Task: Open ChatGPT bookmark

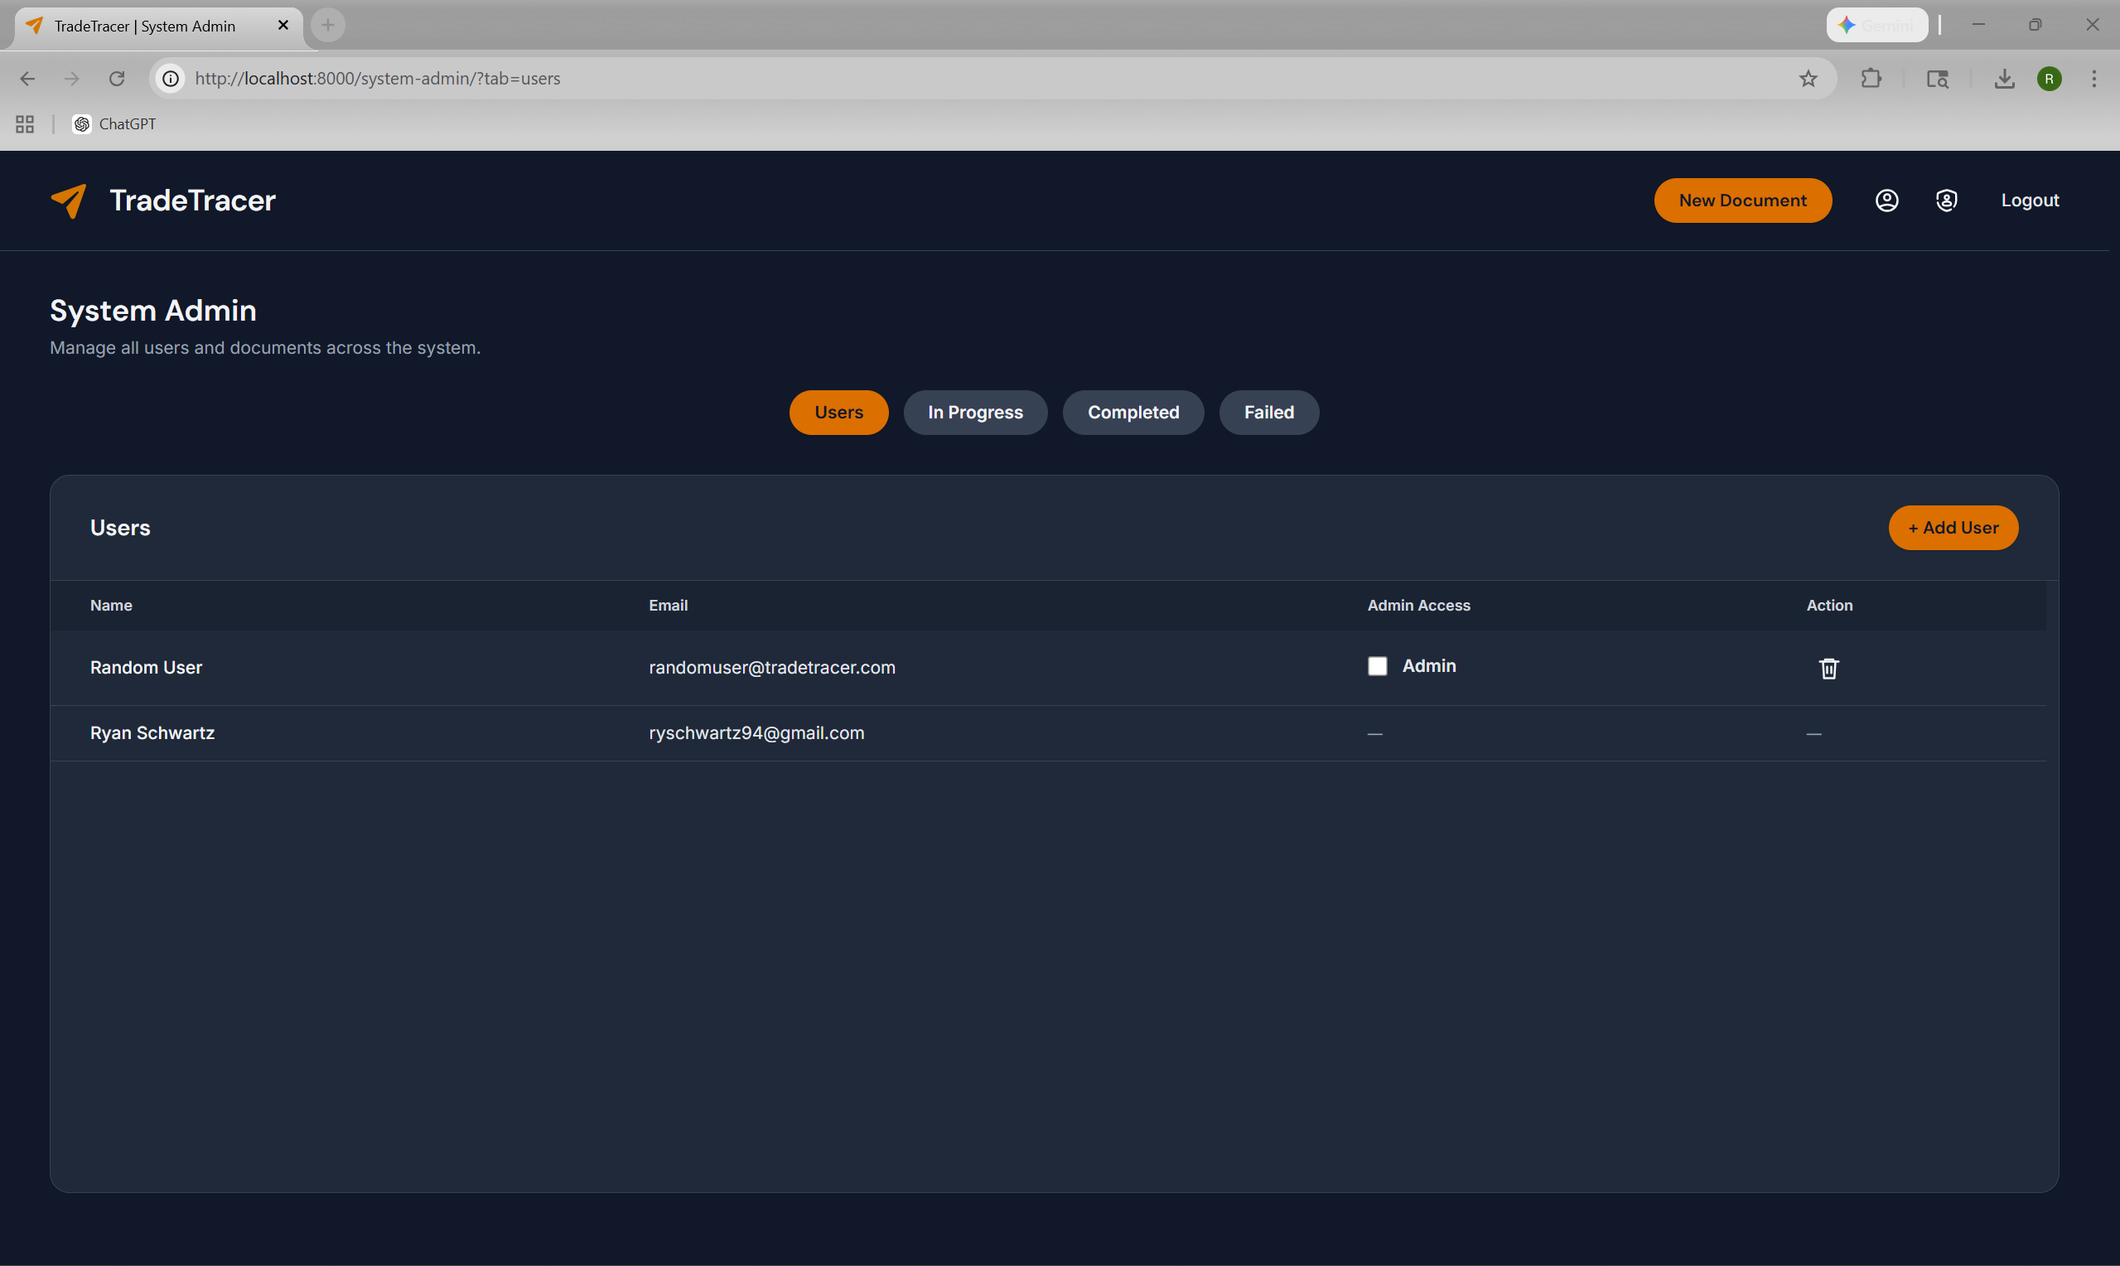Action: pos(114,124)
